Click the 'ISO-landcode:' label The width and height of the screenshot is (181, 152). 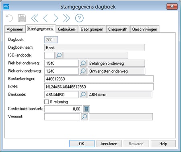coord(20,55)
